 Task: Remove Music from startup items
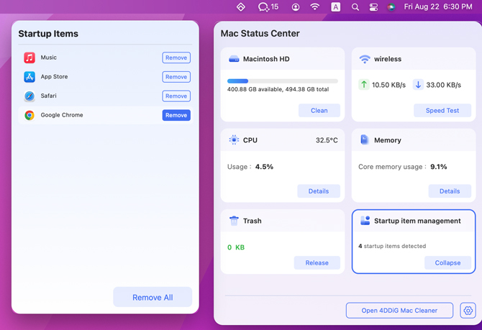pos(176,58)
